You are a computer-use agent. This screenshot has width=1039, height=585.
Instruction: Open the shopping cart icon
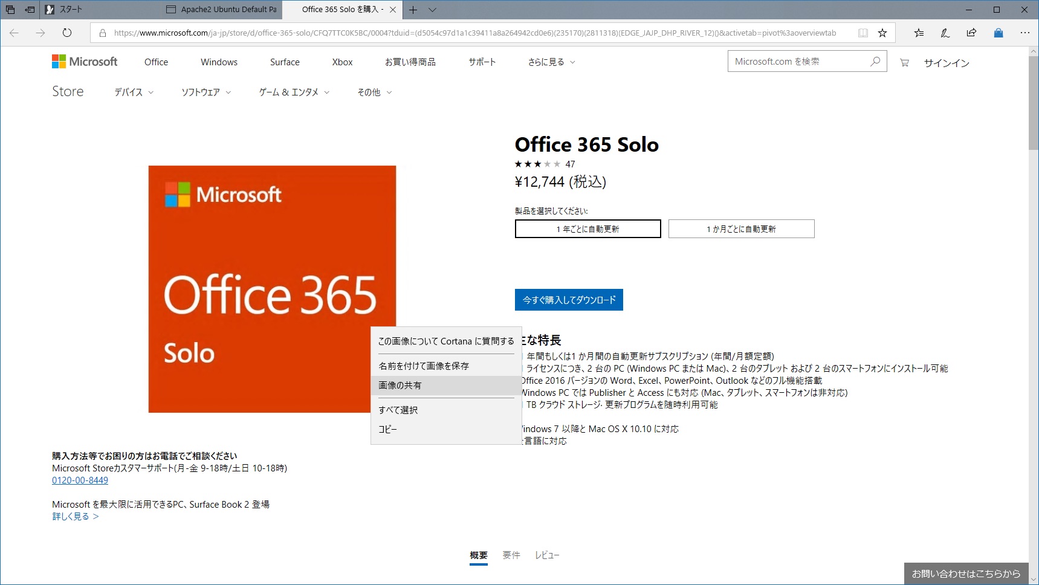point(904,62)
